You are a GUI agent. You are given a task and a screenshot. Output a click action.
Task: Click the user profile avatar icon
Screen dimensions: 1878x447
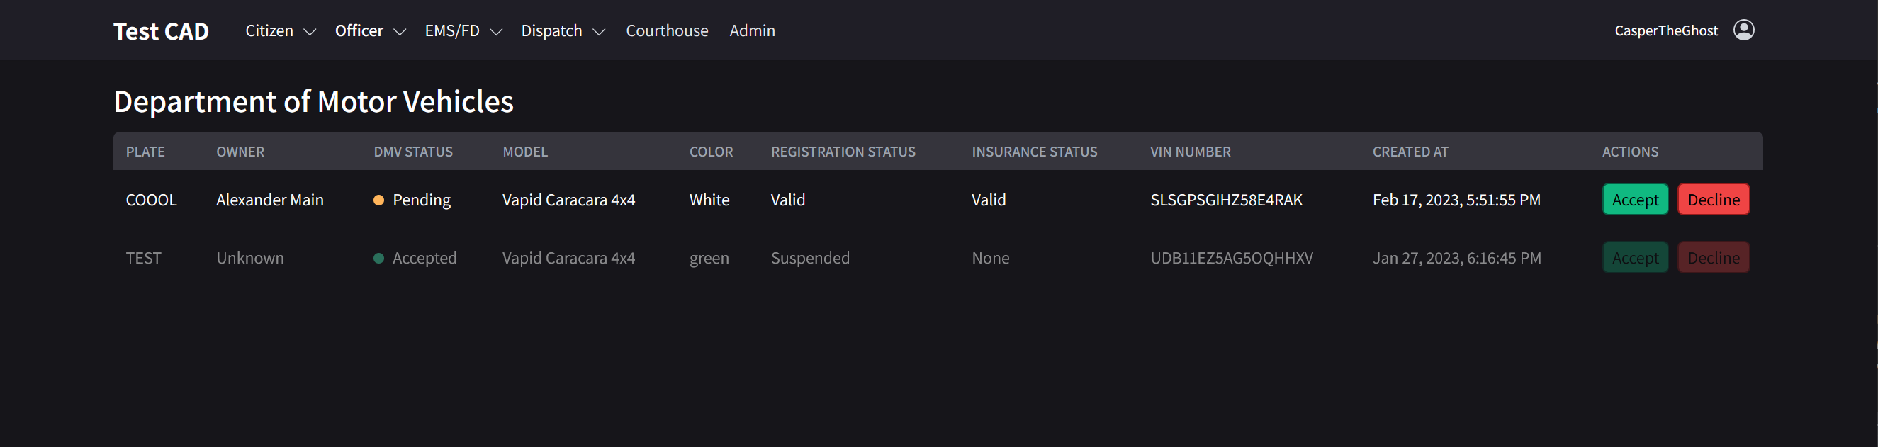[x=1743, y=30]
